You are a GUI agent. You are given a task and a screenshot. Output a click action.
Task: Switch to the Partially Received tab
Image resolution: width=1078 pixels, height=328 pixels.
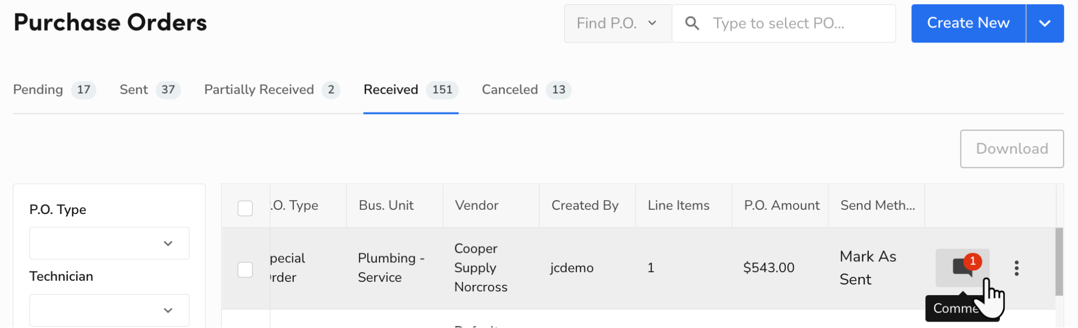tap(259, 90)
